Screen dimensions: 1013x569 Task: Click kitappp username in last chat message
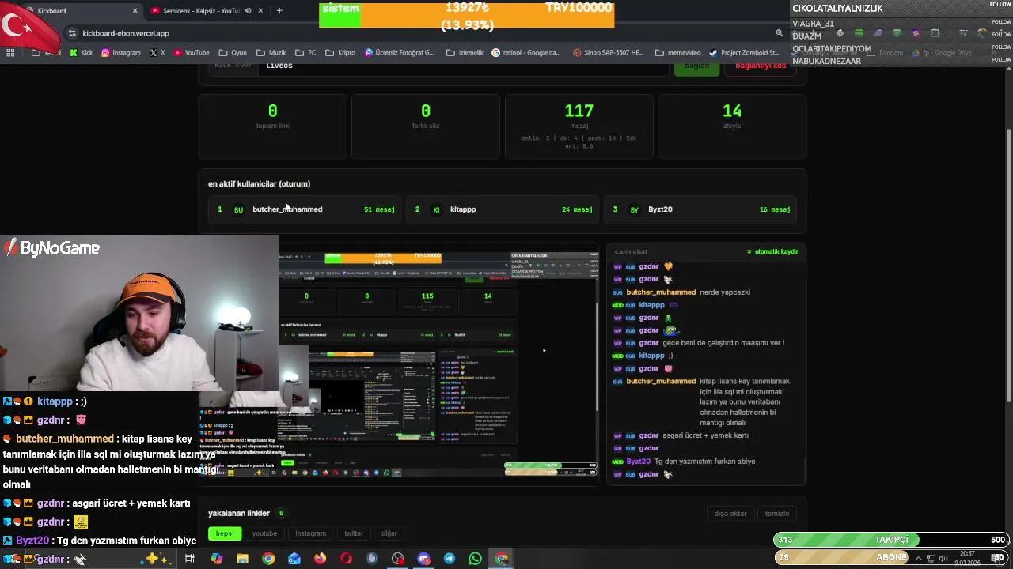(x=651, y=356)
